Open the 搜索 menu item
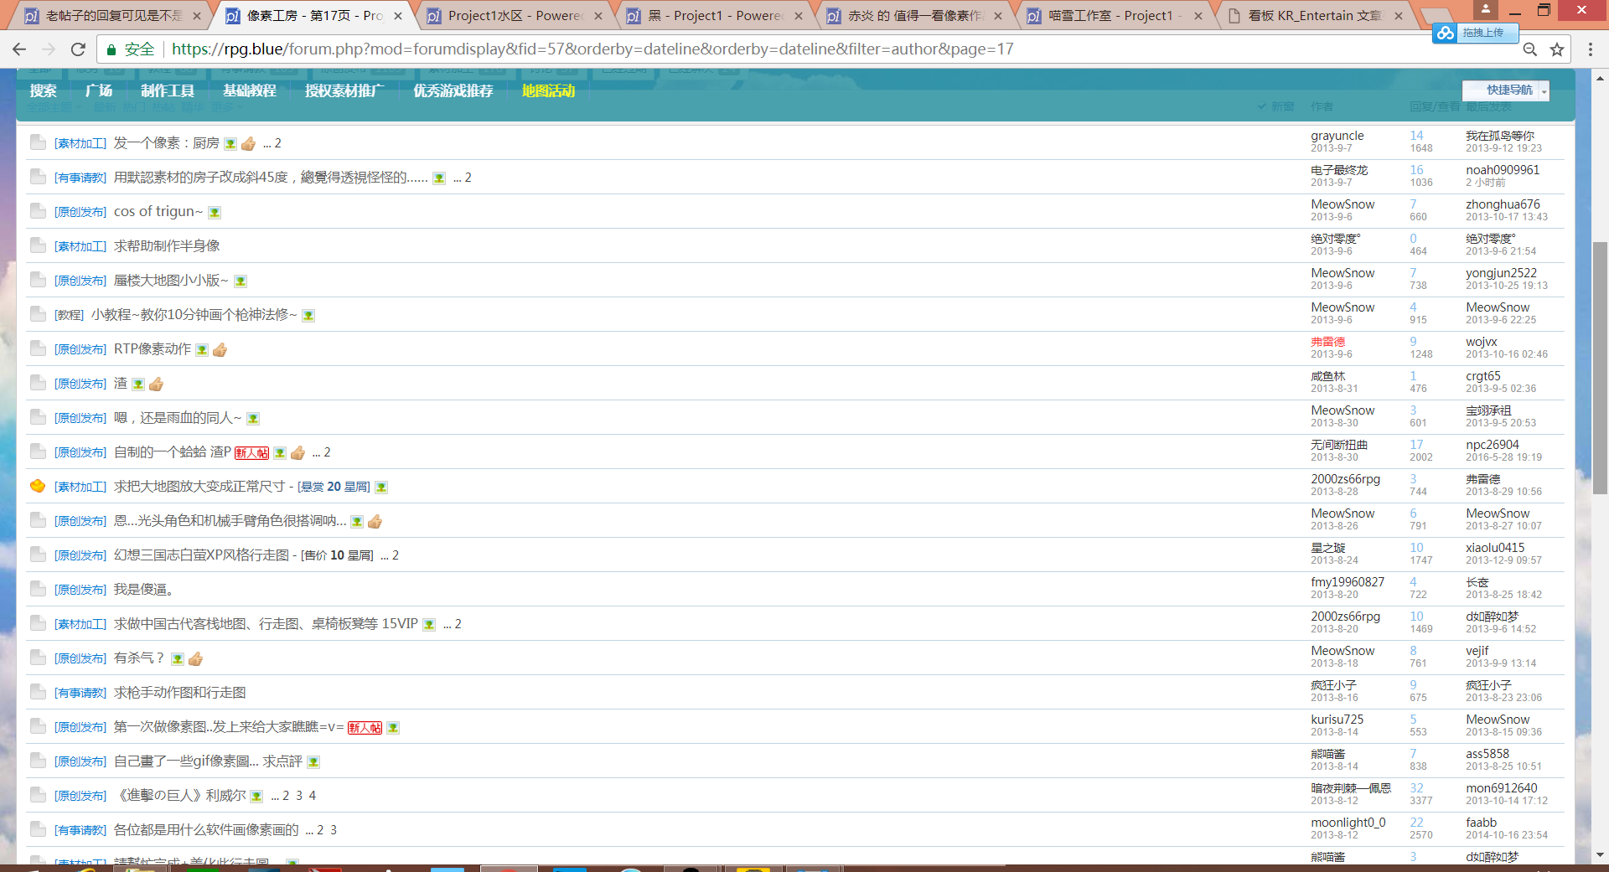The image size is (1609, 872). point(44,90)
